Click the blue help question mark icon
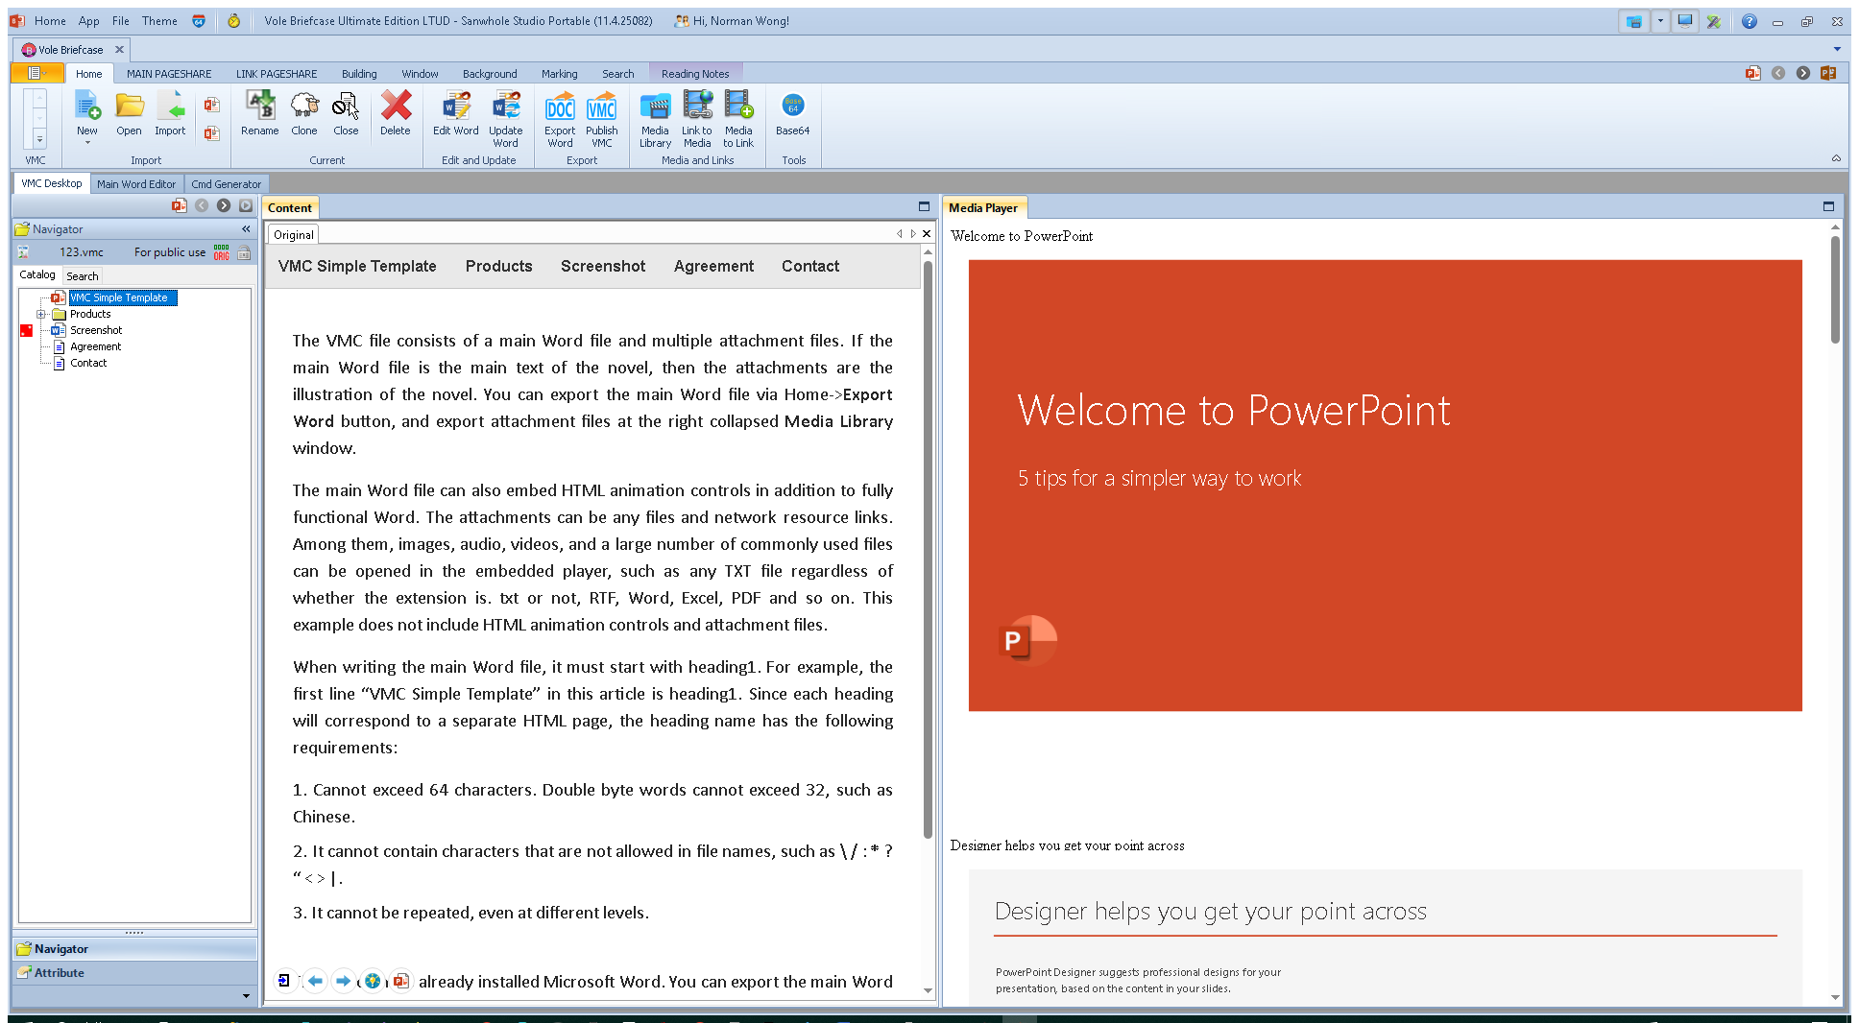This screenshot has width=1859, height=1023. click(1750, 21)
